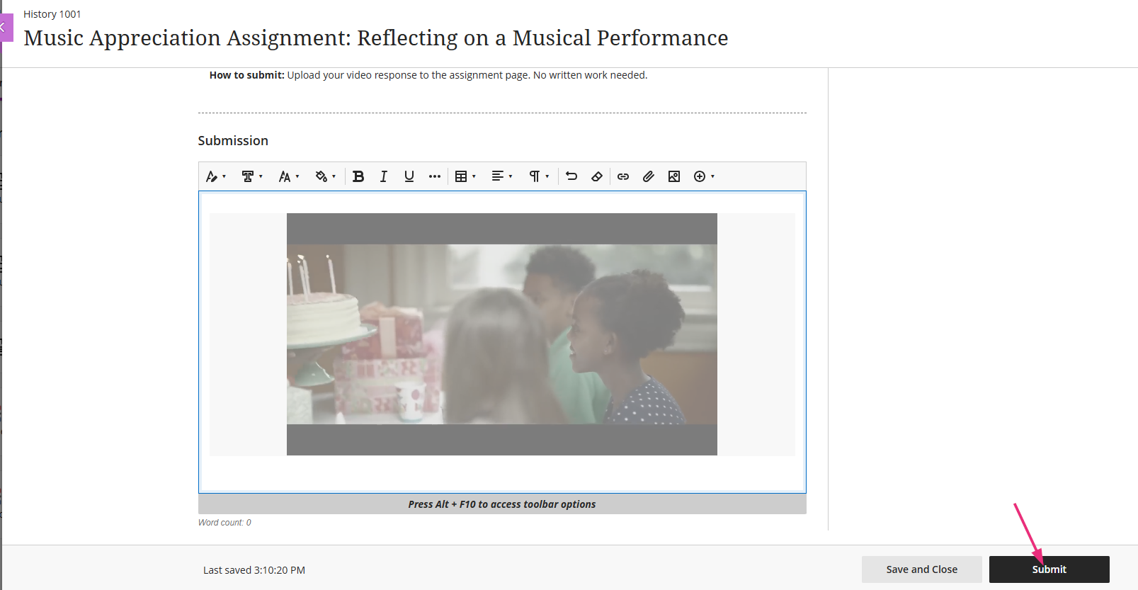Click the clear formatting eraser icon
This screenshot has width=1138, height=590.
coord(597,176)
